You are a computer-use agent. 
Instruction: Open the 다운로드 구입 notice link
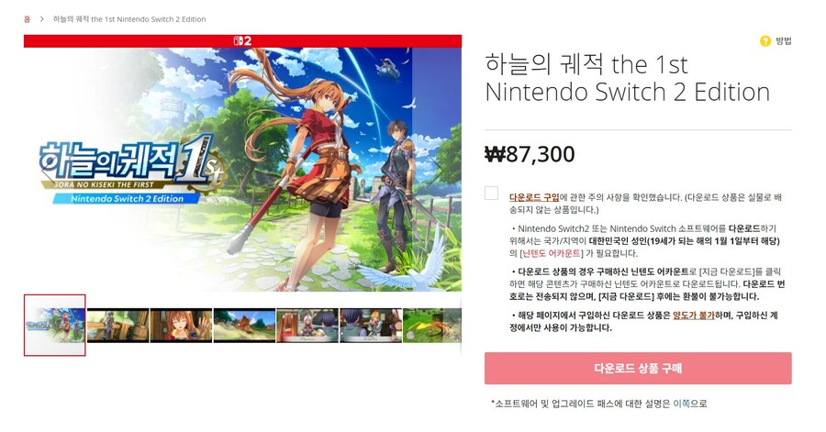(533, 197)
